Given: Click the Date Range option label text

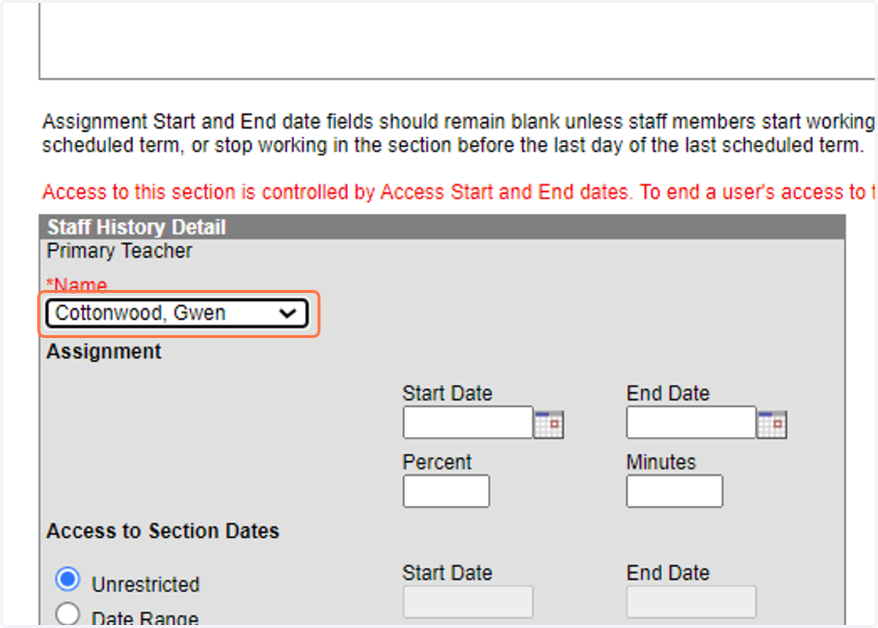Looking at the screenshot, I should 145,618.
